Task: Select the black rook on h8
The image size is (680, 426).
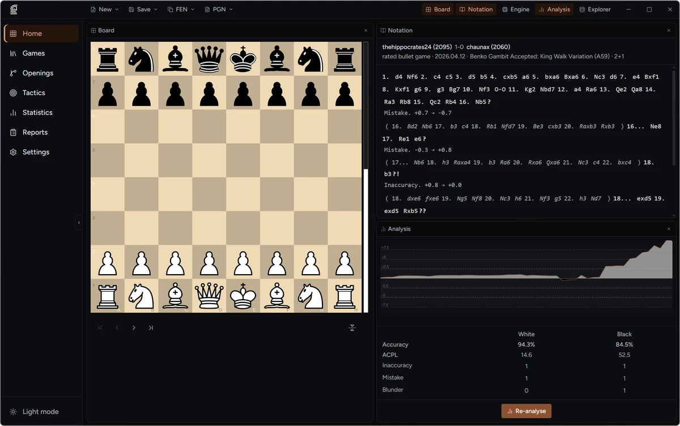Action: coord(345,58)
